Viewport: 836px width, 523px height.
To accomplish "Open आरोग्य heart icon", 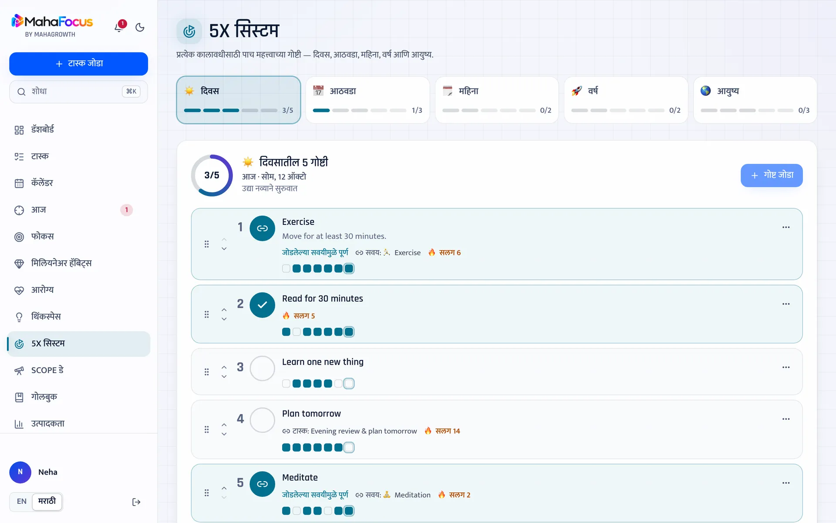I will coord(19,290).
